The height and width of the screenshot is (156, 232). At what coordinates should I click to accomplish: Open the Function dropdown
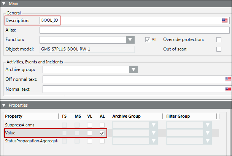pos(130,39)
